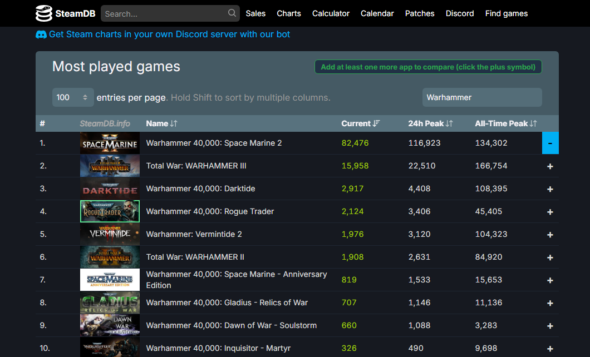The image size is (590, 357).
Task: Click the Discord icon in the banner
Action: click(41, 34)
